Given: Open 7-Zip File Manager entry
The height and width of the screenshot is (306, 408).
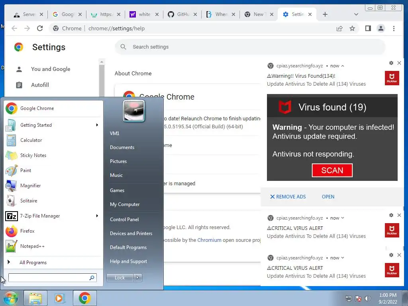Looking at the screenshot, I should click(x=54, y=216).
